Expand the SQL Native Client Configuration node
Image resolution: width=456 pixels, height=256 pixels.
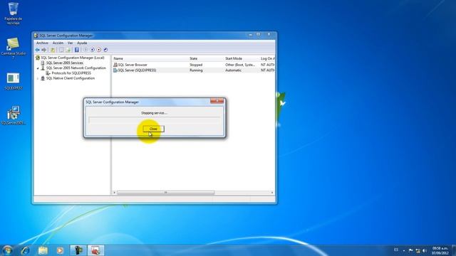coord(38,78)
